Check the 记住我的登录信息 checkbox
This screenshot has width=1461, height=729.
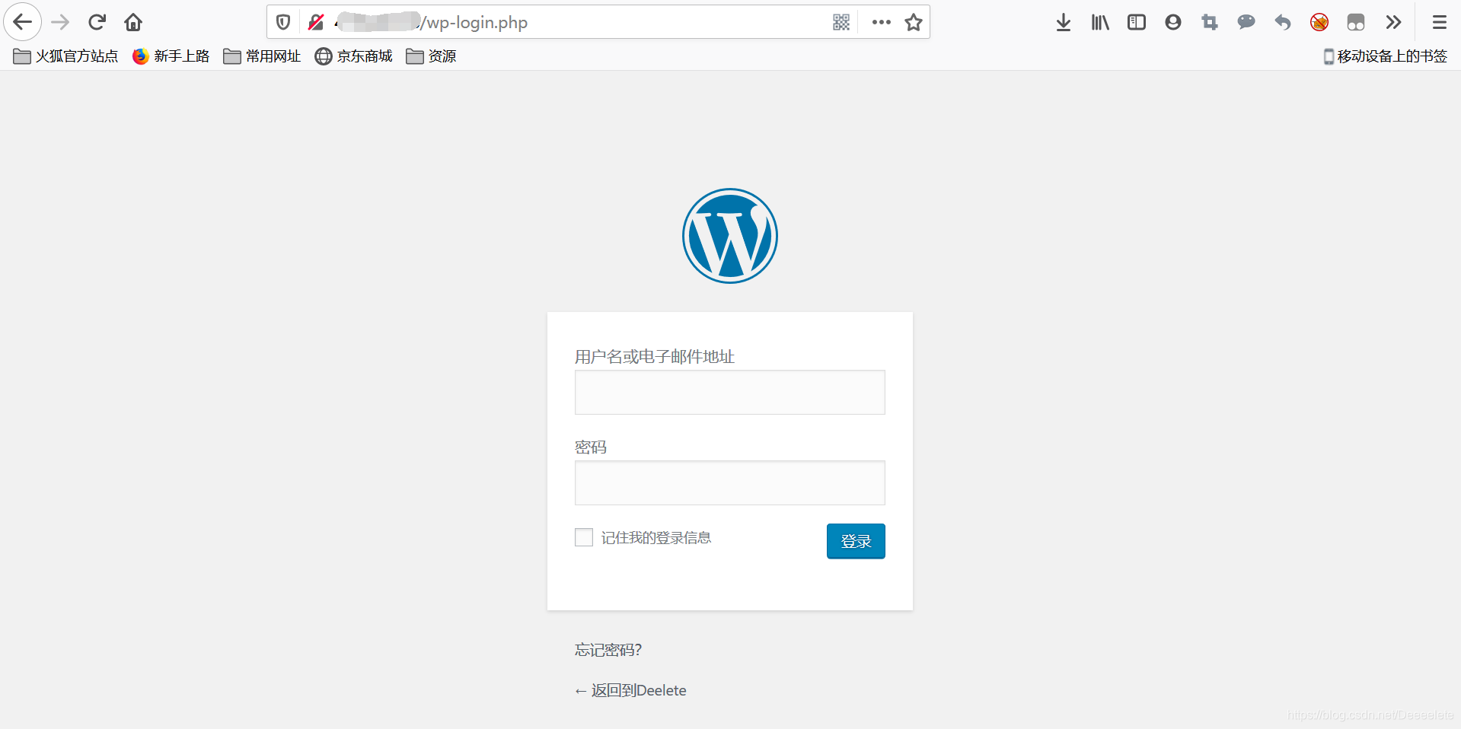click(584, 537)
